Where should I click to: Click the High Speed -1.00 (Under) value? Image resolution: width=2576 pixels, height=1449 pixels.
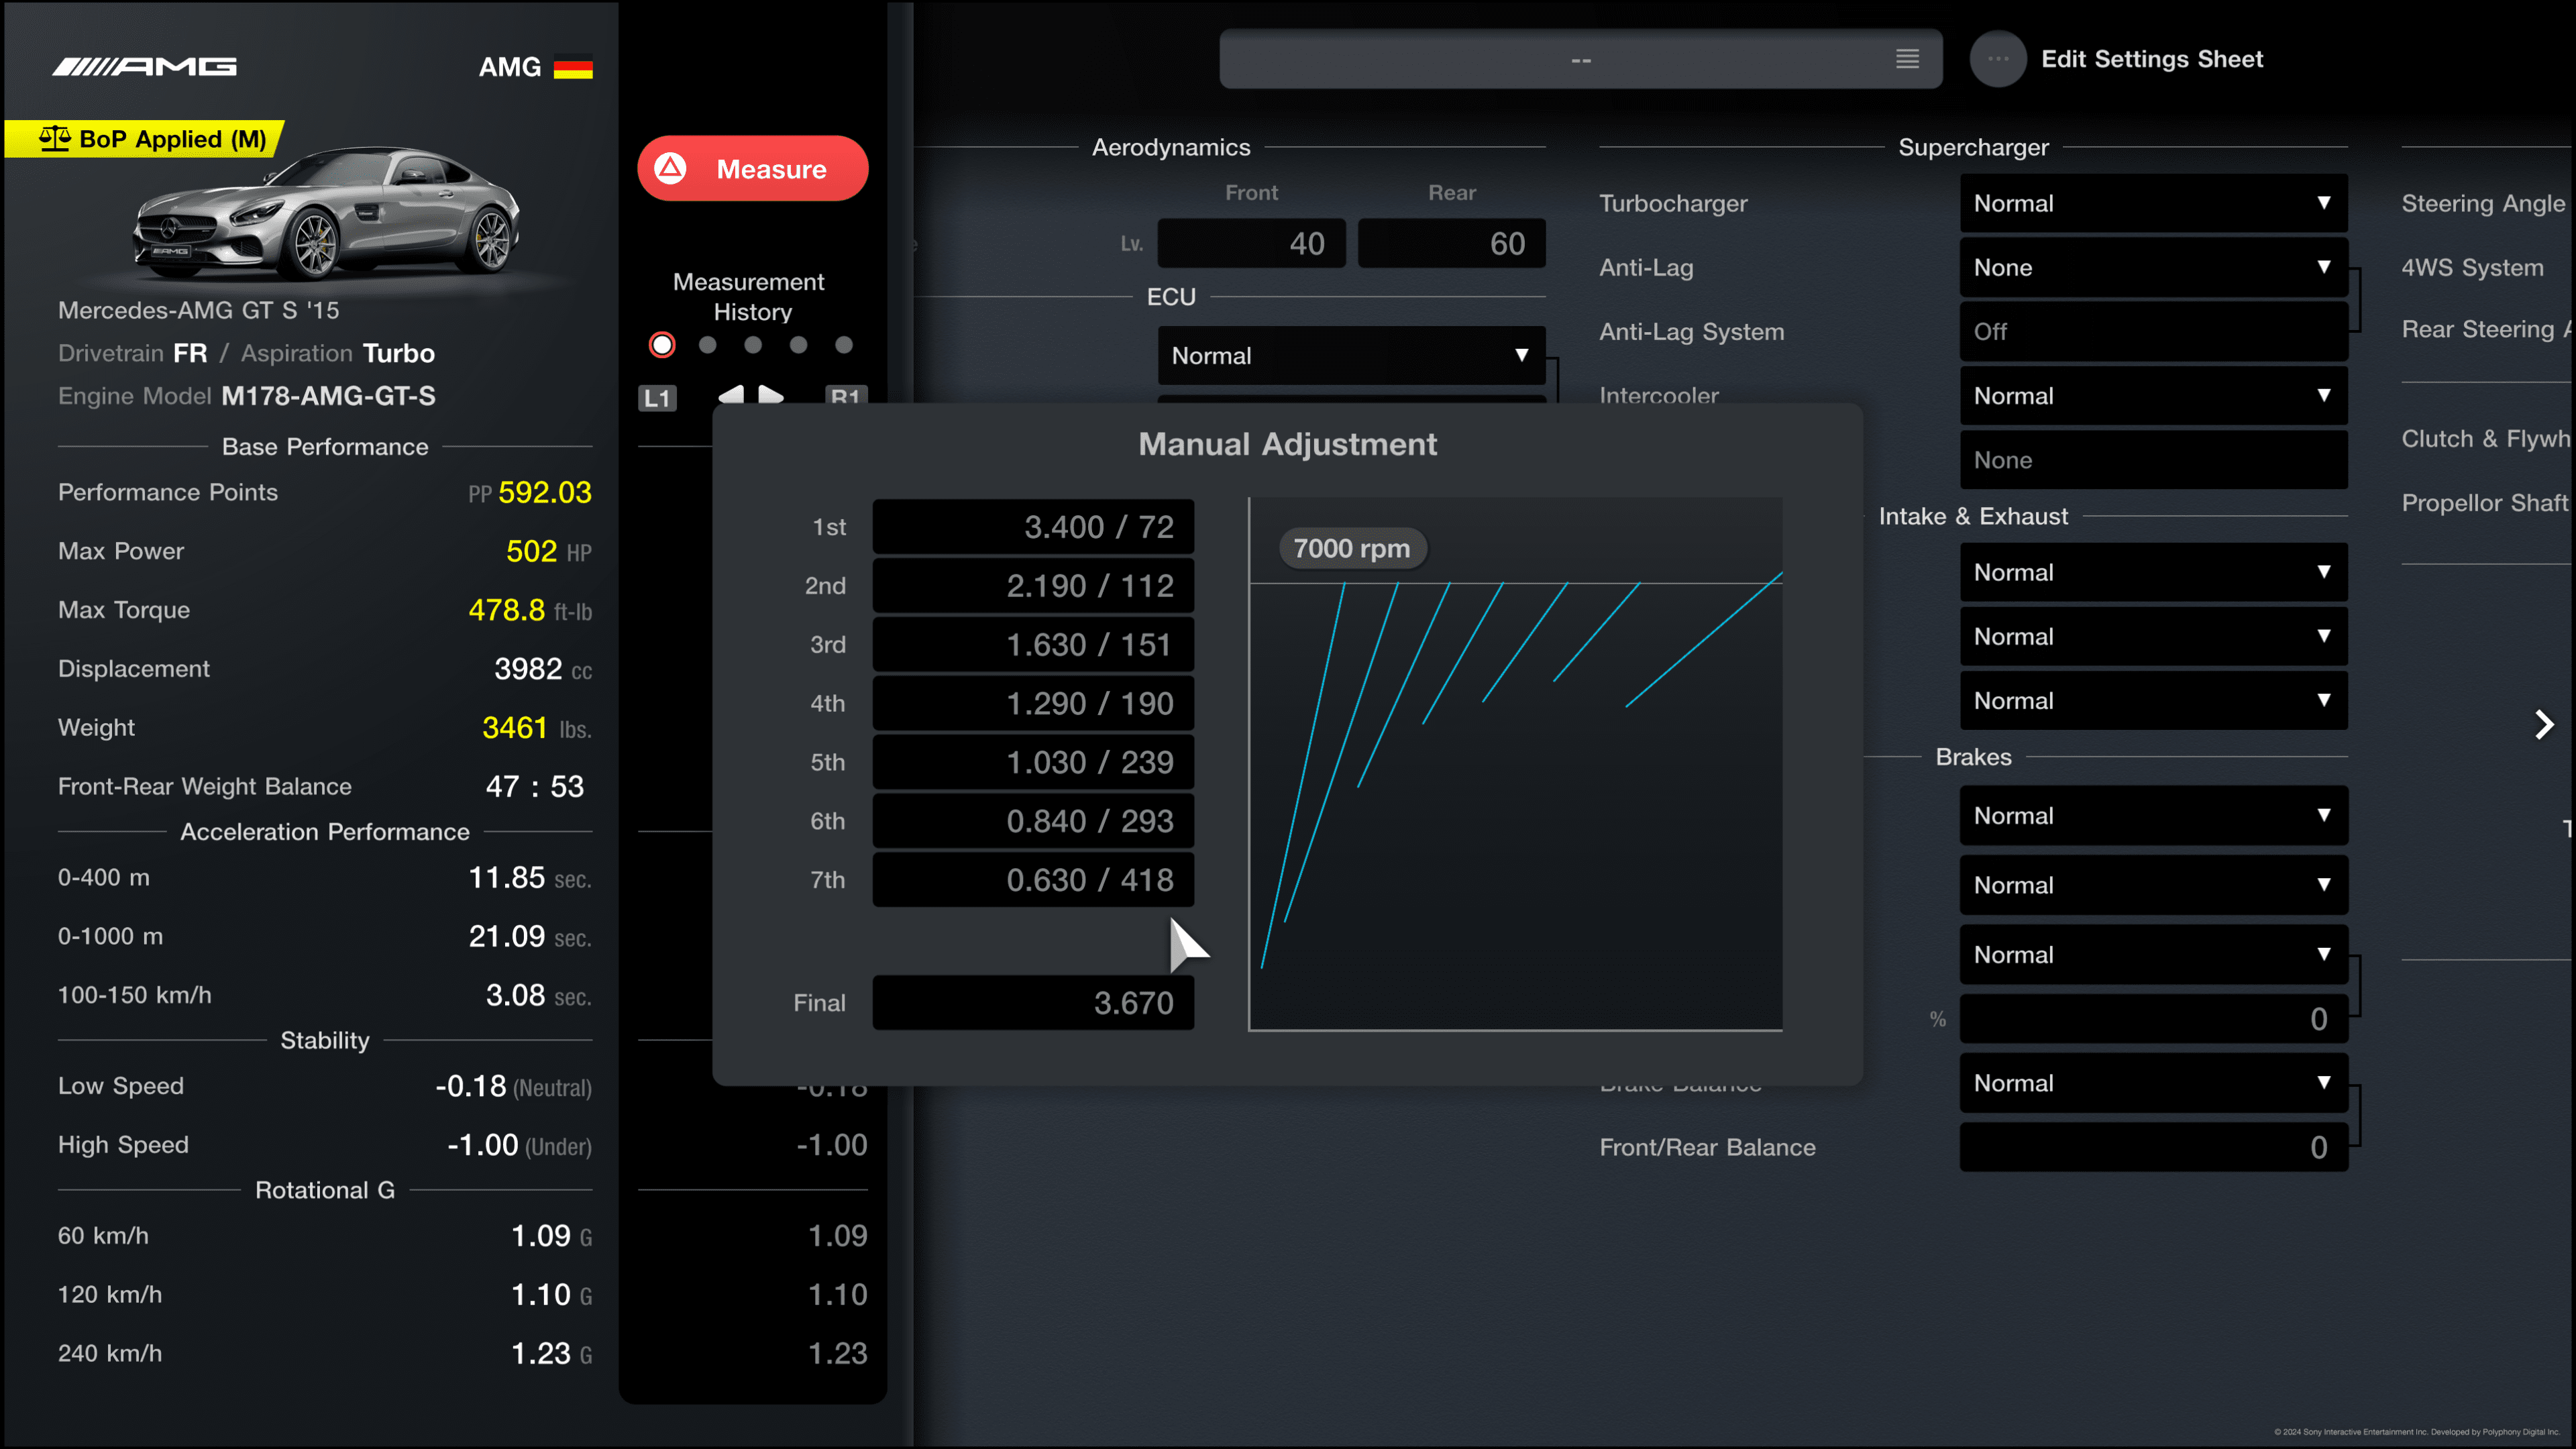[x=519, y=1145]
